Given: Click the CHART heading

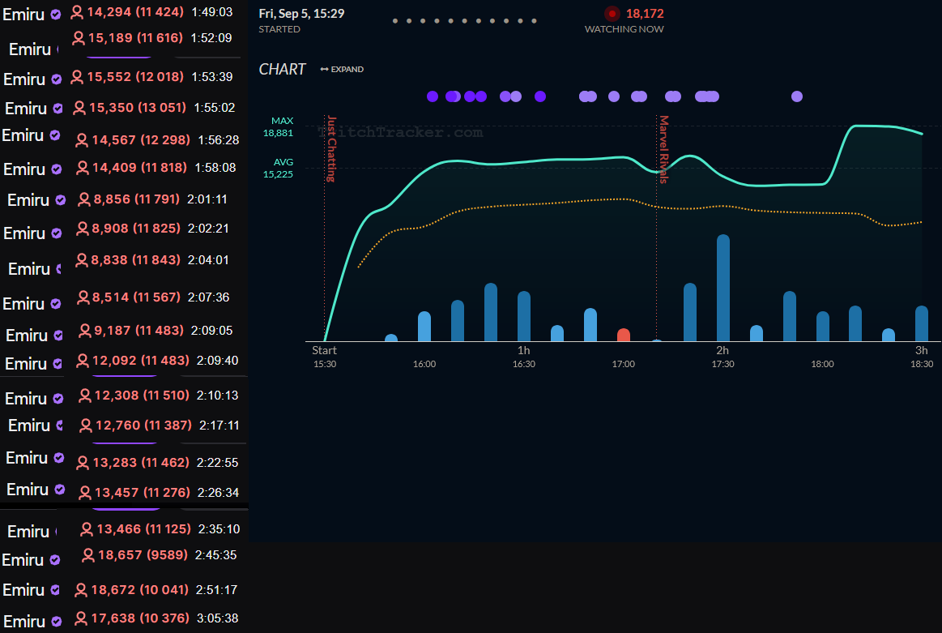Looking at the screenshot, I should pos(283,69).
